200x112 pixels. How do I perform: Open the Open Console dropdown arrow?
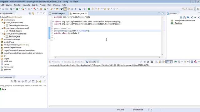tap(188, 62)
